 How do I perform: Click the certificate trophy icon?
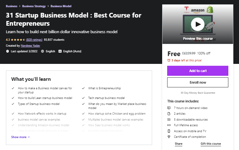[x=169, y=137]
